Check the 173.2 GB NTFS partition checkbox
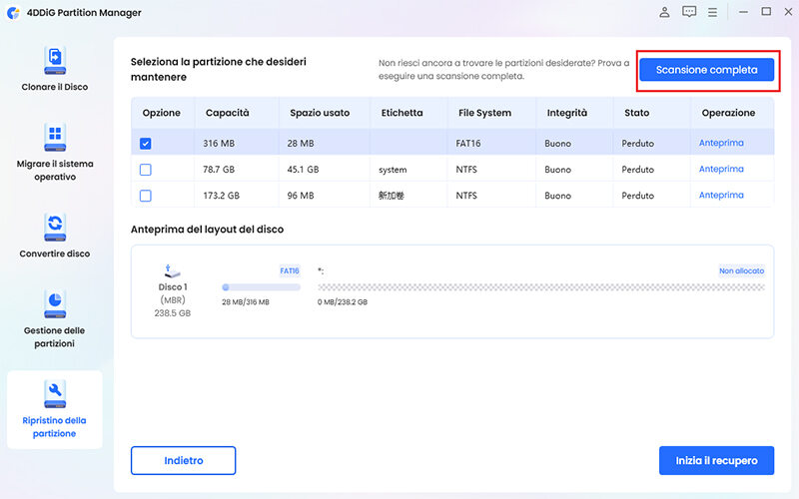The image size is (799, 499). point(146,196)
